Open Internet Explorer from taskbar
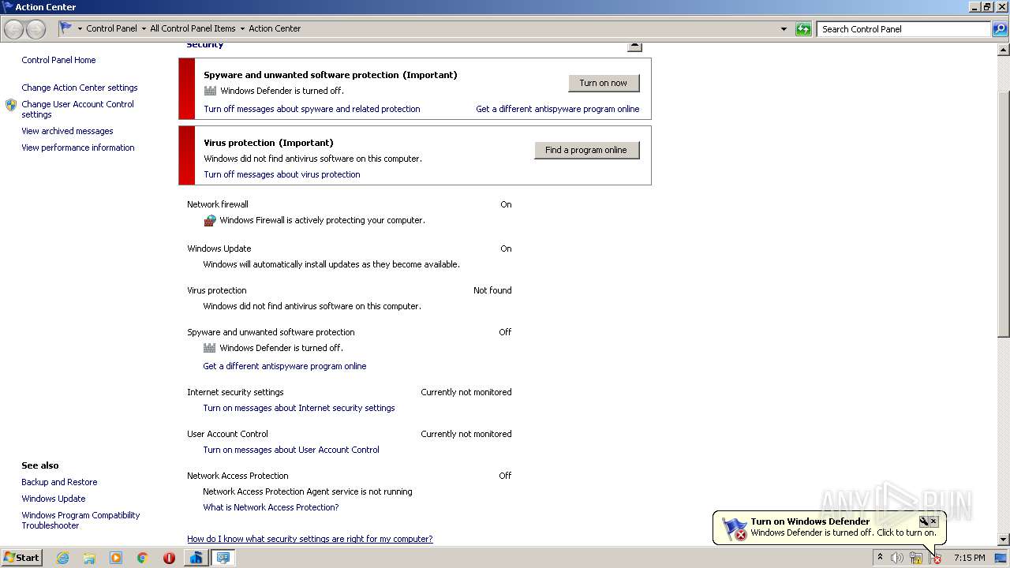This screenshot has height=568, width=1010. [x=62, y=558]
